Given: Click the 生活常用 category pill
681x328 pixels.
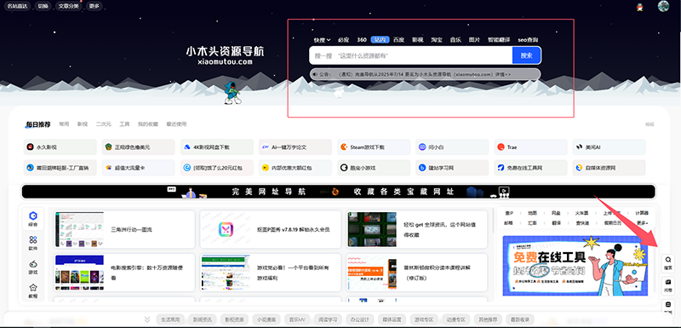Looking at the screenshot, I should [171, 319].
